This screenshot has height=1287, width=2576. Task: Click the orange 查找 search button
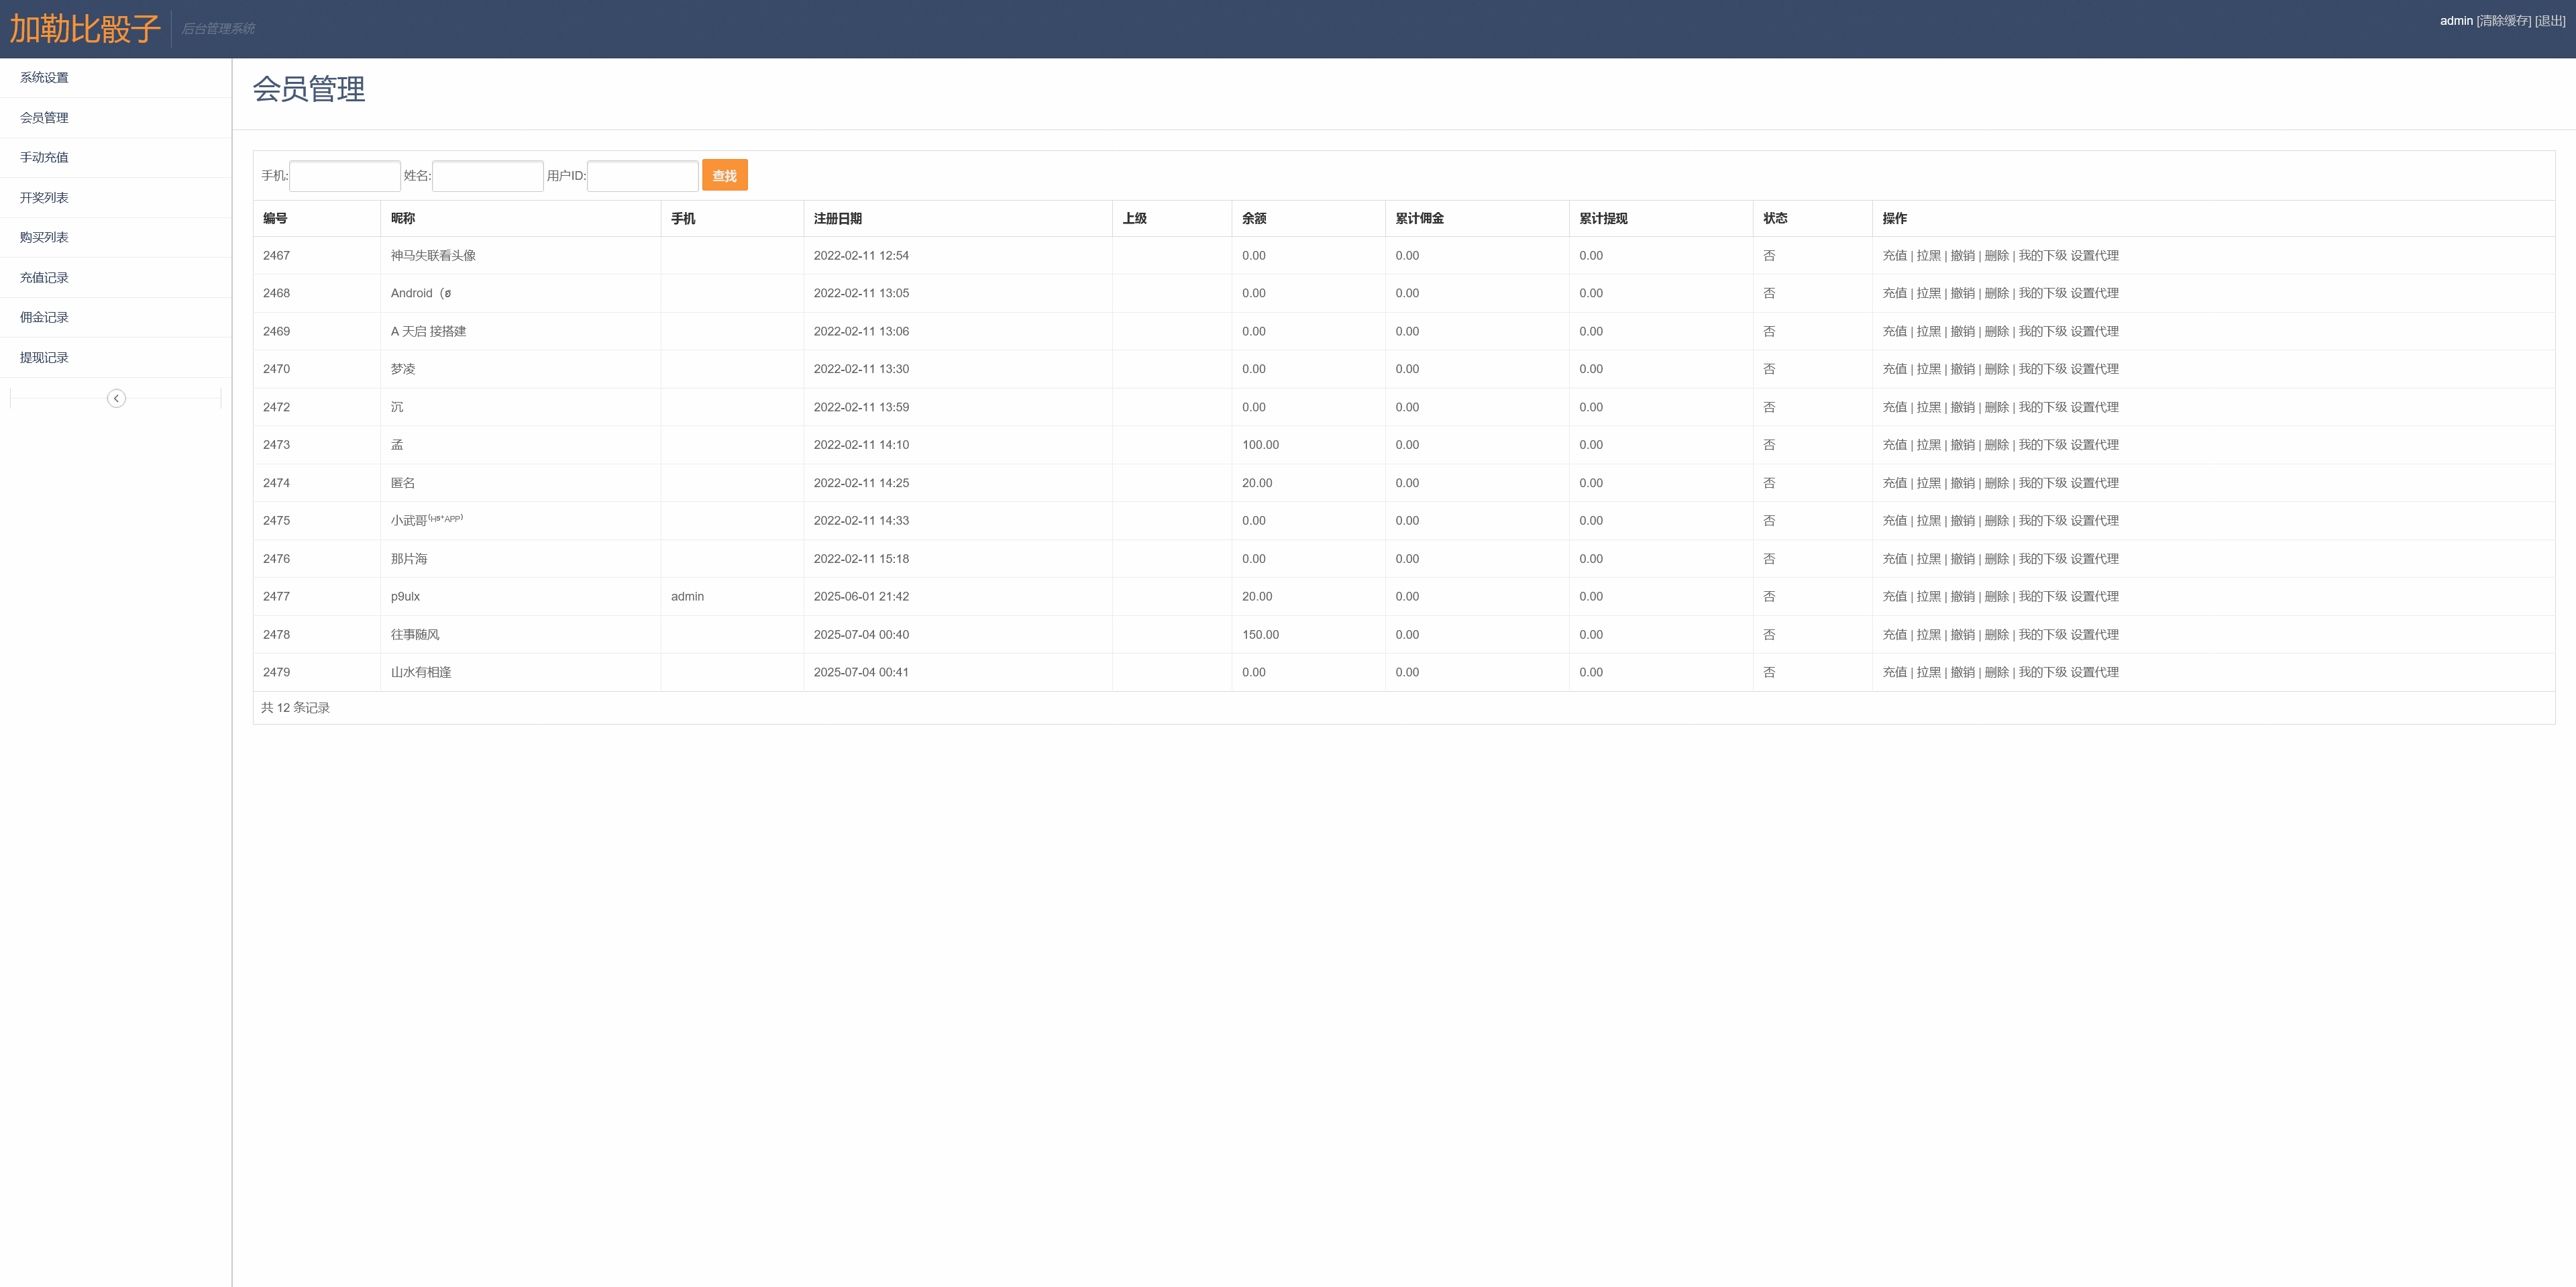[x=724, y=175]
